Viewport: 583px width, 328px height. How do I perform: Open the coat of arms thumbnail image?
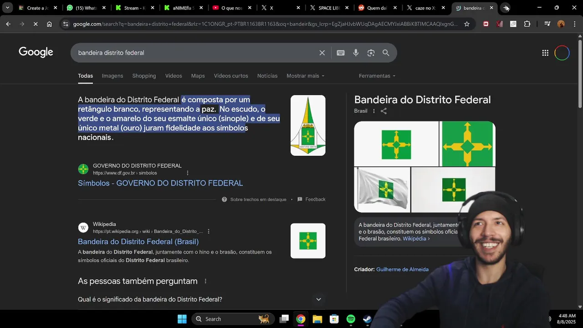coord(308,125)
